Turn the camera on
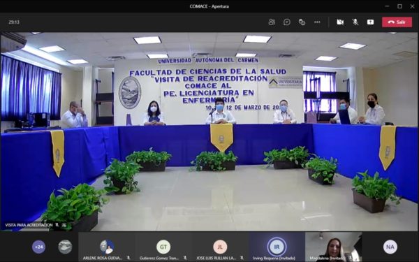Image resolution: width=419 pixels, height=262 pixels. [340, 22]
